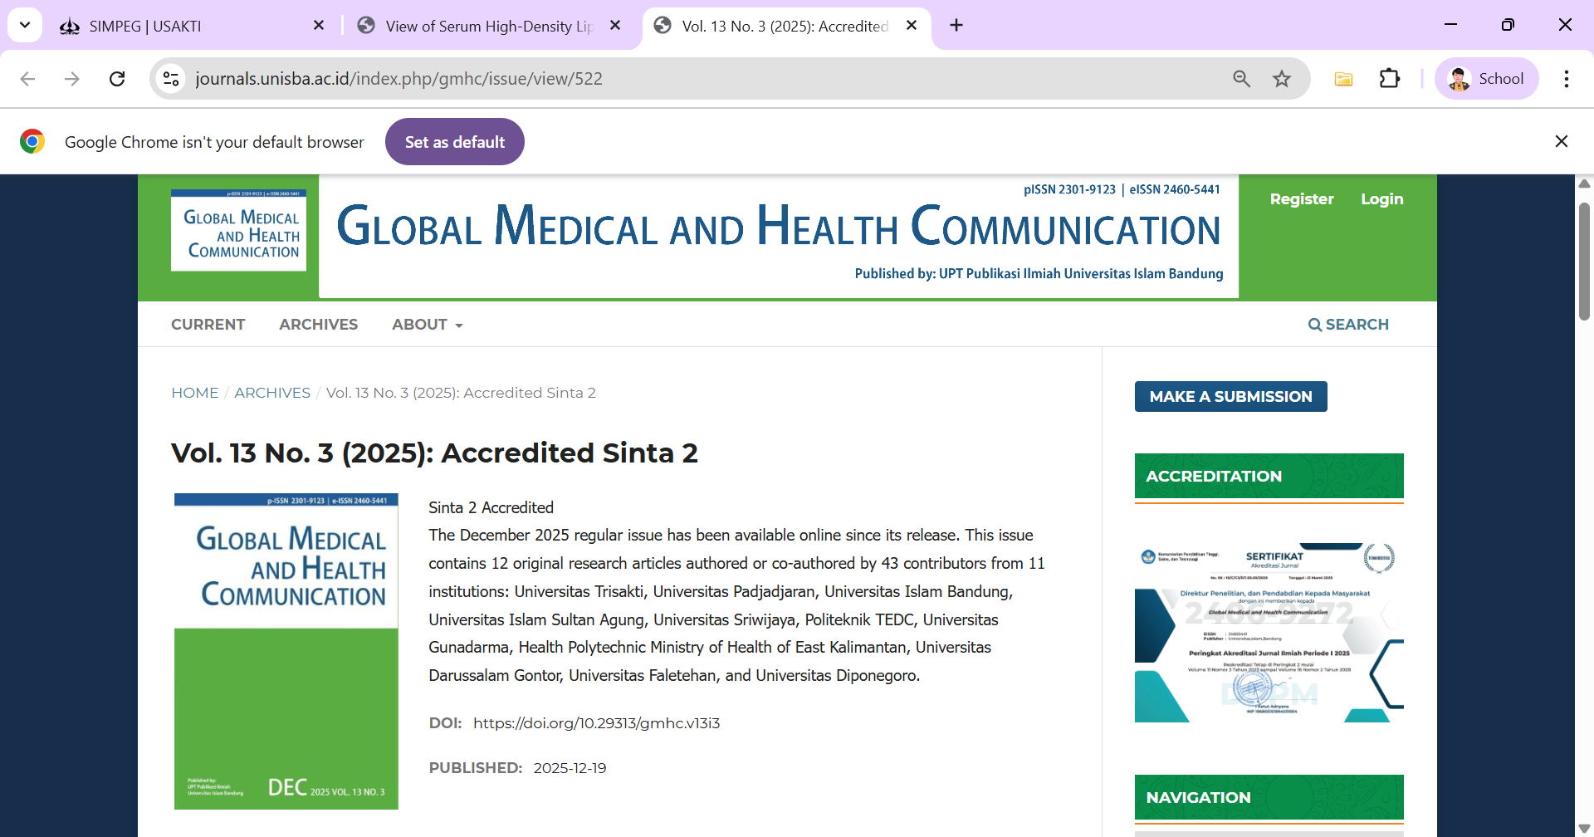This screenshot has height=837, width=1594.
Task: Open Chrome's three-dot menu
Action: (1566, 79)
